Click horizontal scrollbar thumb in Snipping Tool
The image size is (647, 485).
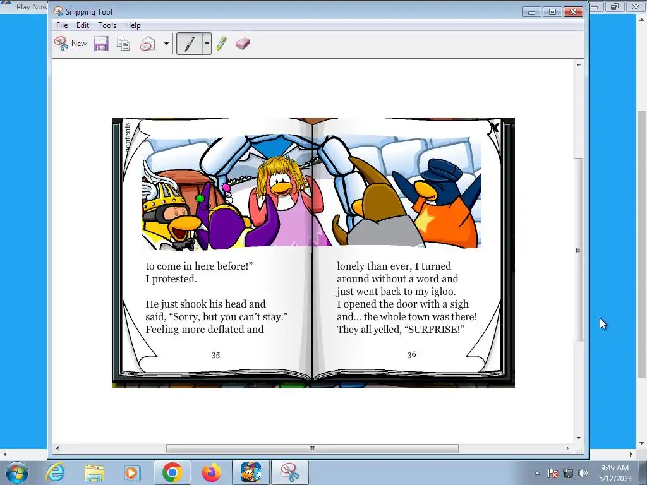pos(312,448)
